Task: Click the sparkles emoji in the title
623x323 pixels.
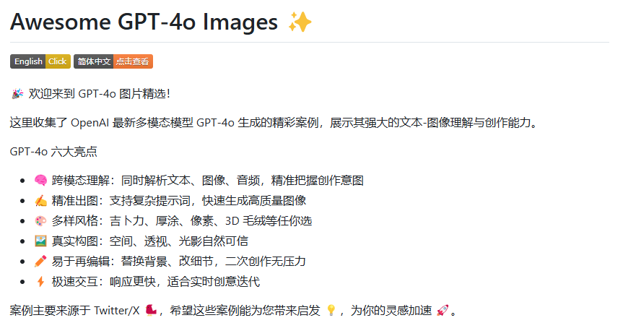Action: (x=300, y=22)
